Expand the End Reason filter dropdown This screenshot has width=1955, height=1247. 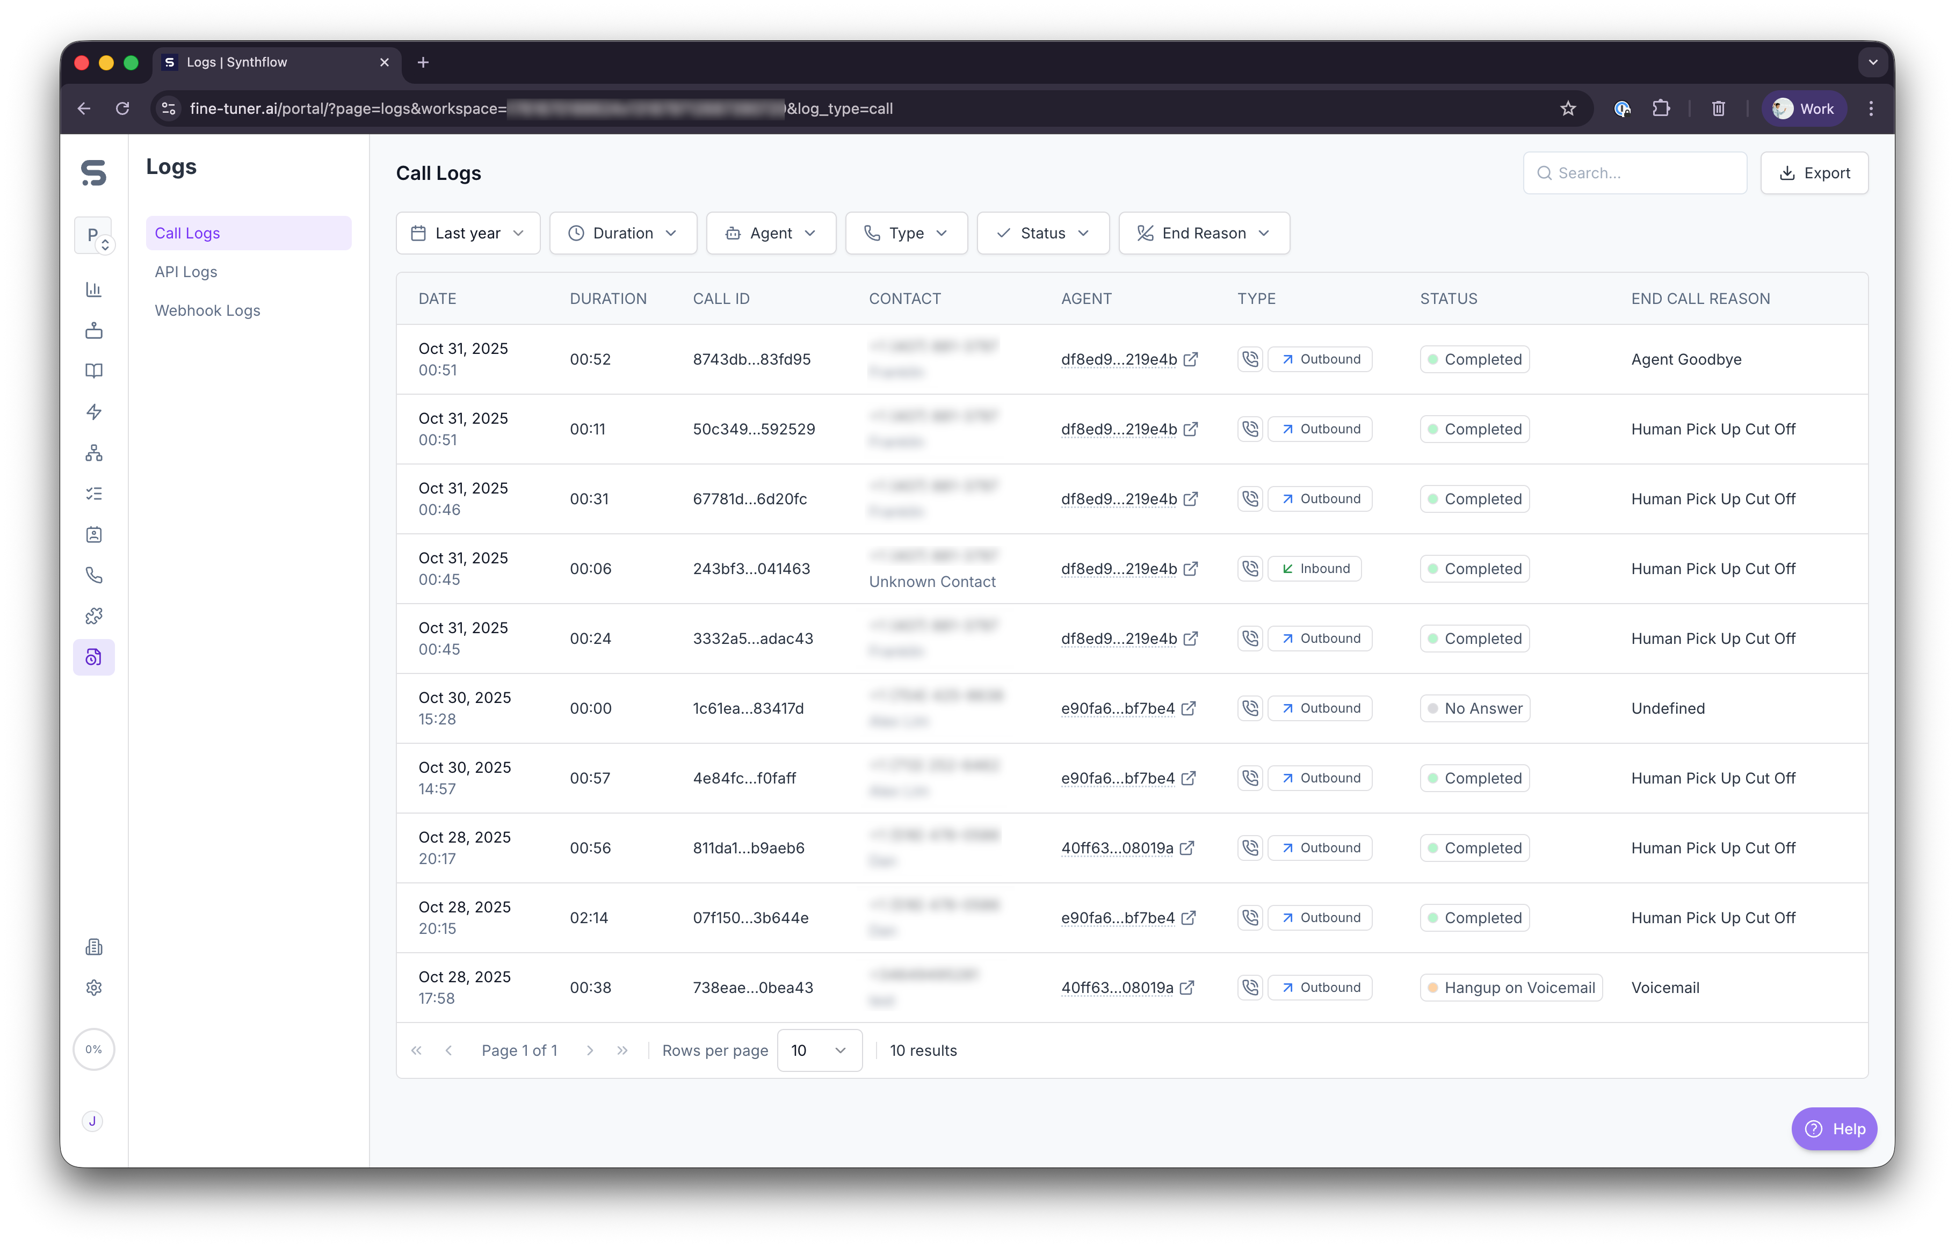click(1203, 233)
